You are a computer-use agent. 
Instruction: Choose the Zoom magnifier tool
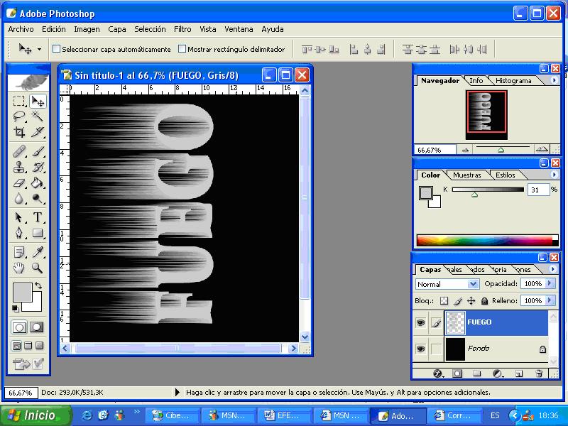pyautogui.click(x=38, y=268)
